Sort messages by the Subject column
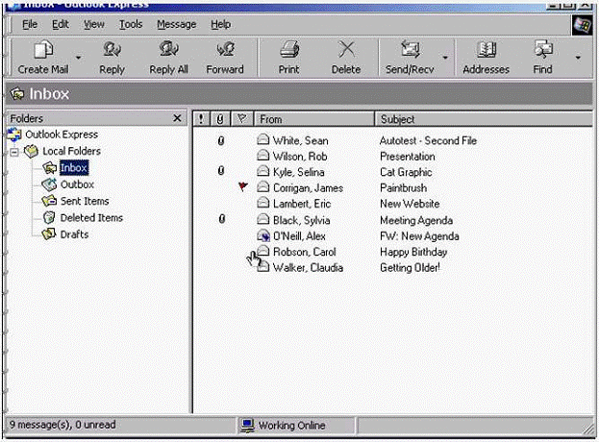 [x=484, y=119]
